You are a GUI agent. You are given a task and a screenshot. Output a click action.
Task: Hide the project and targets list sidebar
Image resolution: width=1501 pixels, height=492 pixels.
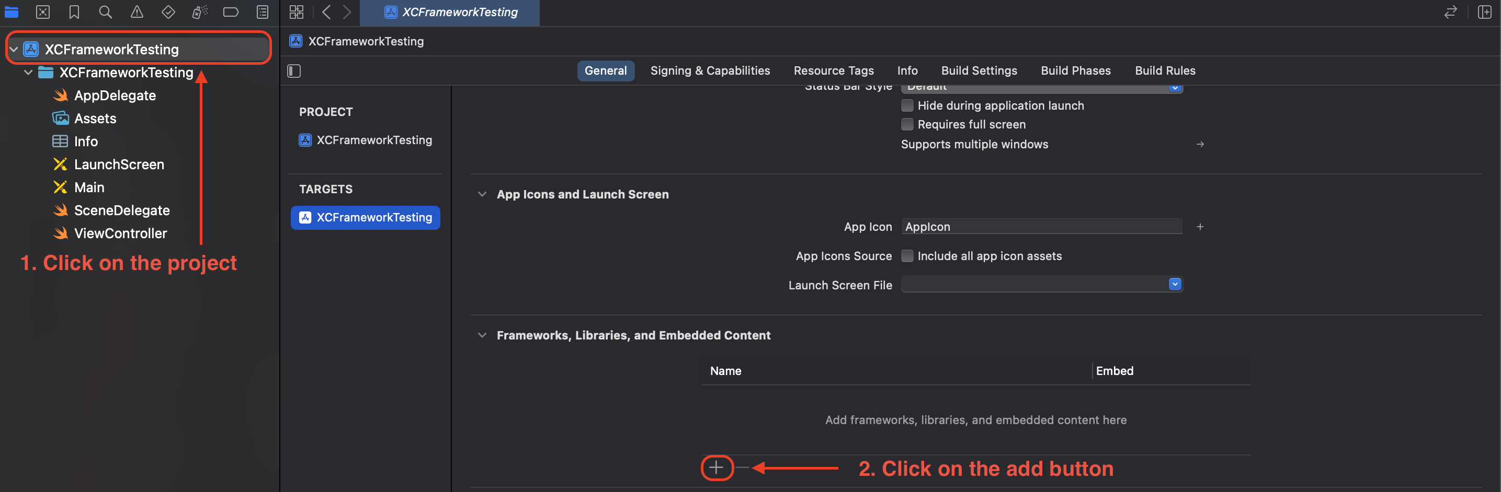click(x=294, y=71)
